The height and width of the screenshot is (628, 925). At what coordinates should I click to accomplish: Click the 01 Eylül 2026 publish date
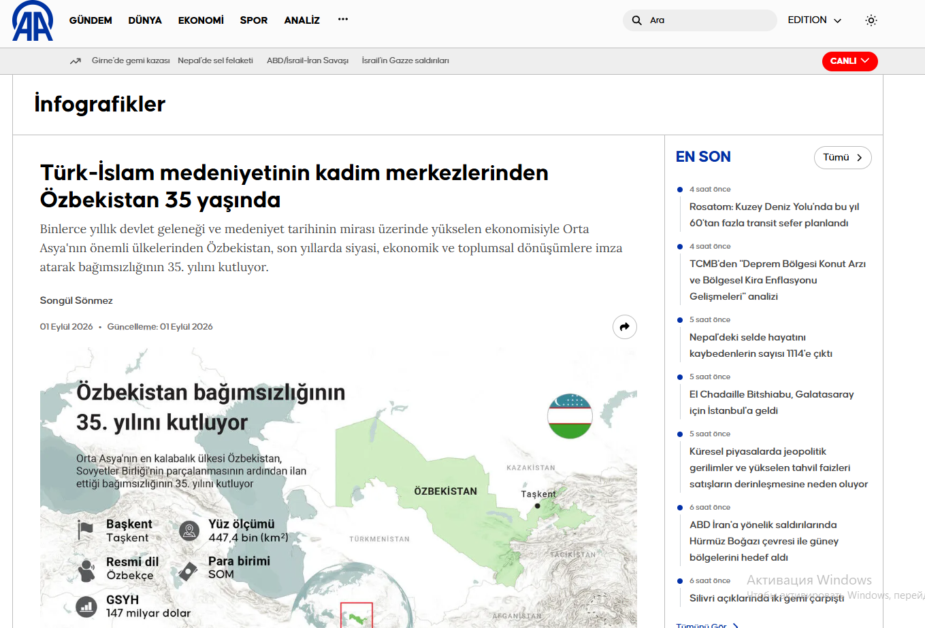tap(66, 327)
